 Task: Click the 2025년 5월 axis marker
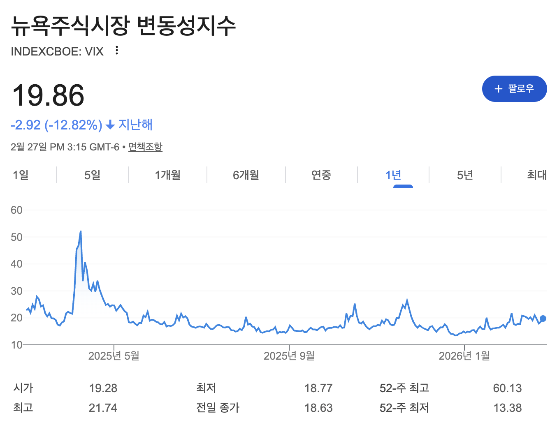tap(114, 356)
